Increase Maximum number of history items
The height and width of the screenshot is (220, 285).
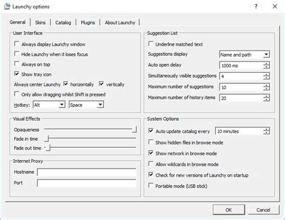tap(266, 96)
